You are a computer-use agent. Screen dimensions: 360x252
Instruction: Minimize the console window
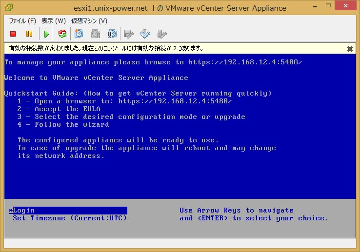click(x=315, y=6)
